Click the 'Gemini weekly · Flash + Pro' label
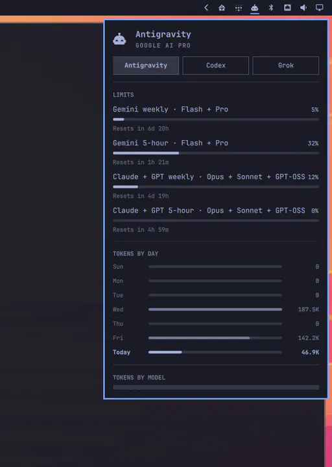The width and height of the screenshot is (332, 467). [x=171, y=110]
